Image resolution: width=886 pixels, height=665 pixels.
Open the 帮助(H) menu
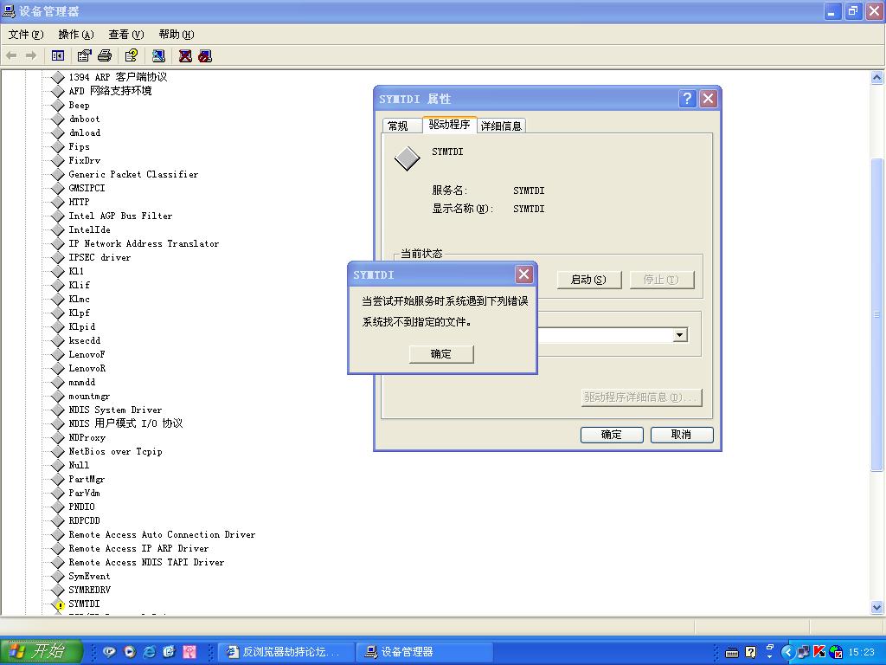pyautogui.click(x=177, y=35)
